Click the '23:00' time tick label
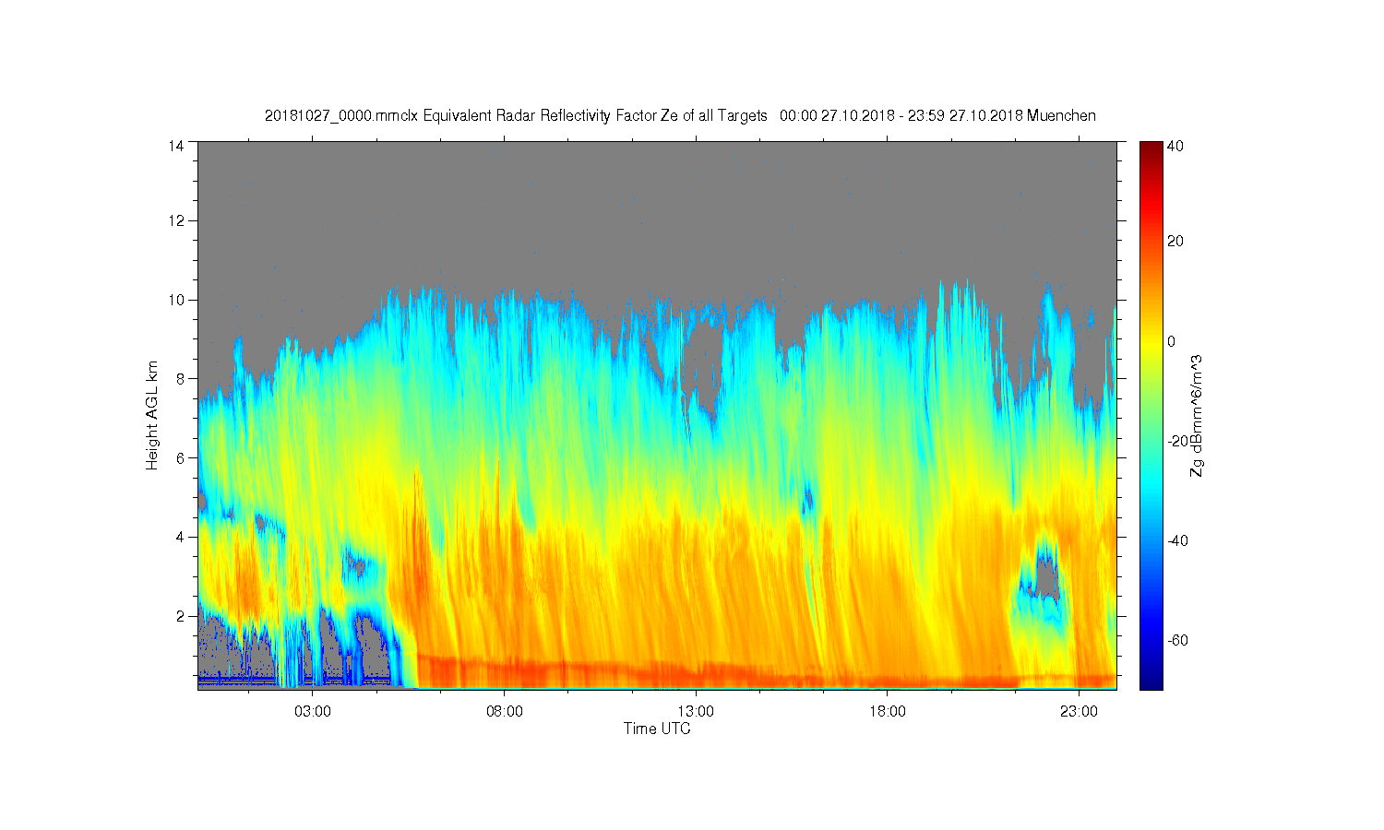This screenshot has width=1384, height=830. tap(1079, 711)
